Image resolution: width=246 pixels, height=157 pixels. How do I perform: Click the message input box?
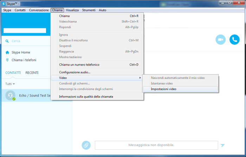click(156, 145)
